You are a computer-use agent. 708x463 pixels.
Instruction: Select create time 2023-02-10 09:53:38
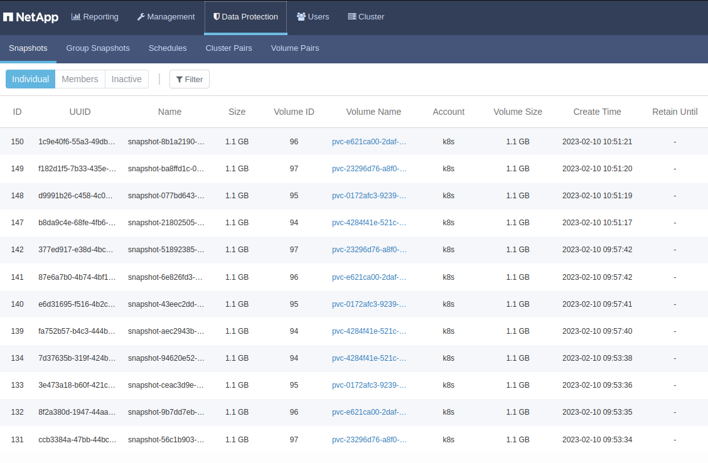click(x=597, y=358)
